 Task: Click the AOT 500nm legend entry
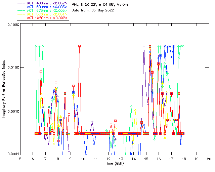click(43, 7)
